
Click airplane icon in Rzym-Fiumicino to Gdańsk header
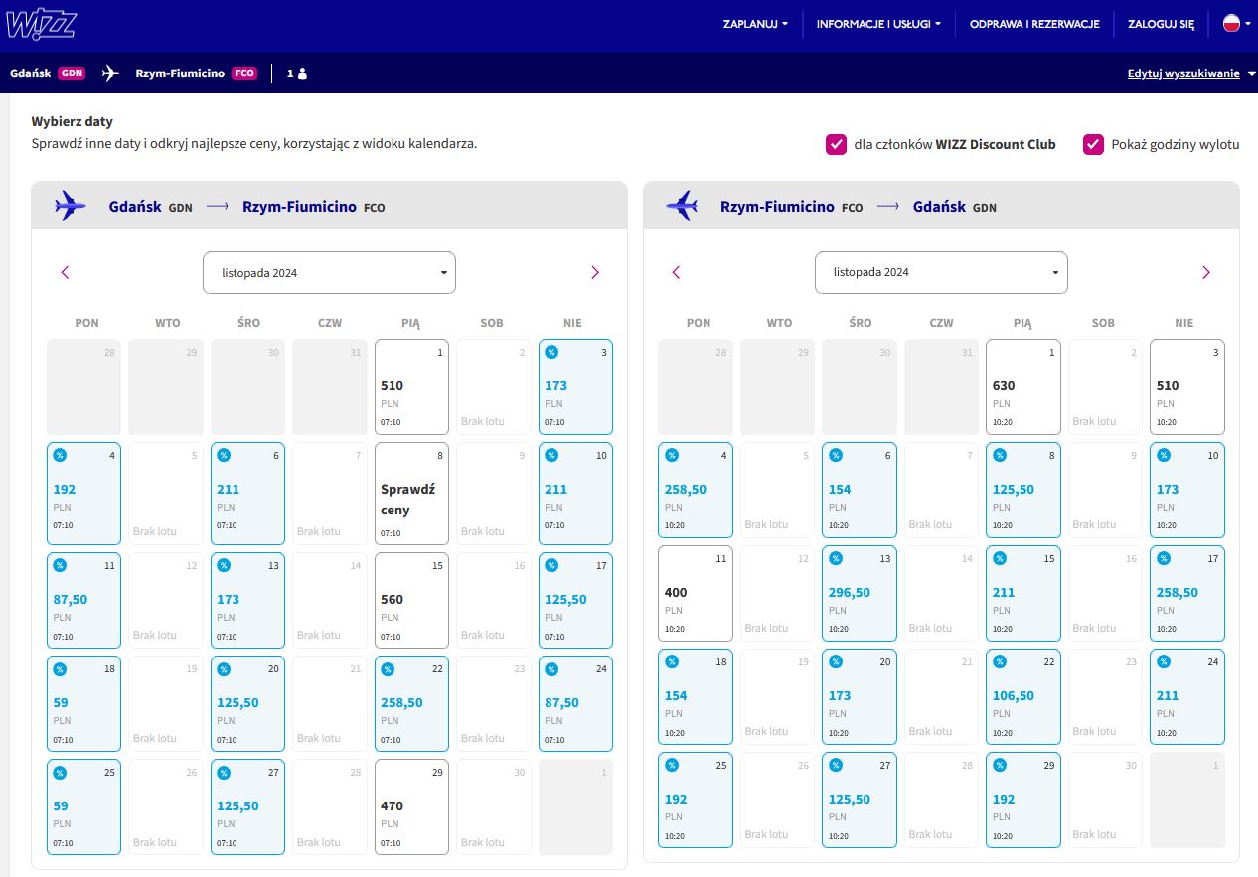(682, 206)
